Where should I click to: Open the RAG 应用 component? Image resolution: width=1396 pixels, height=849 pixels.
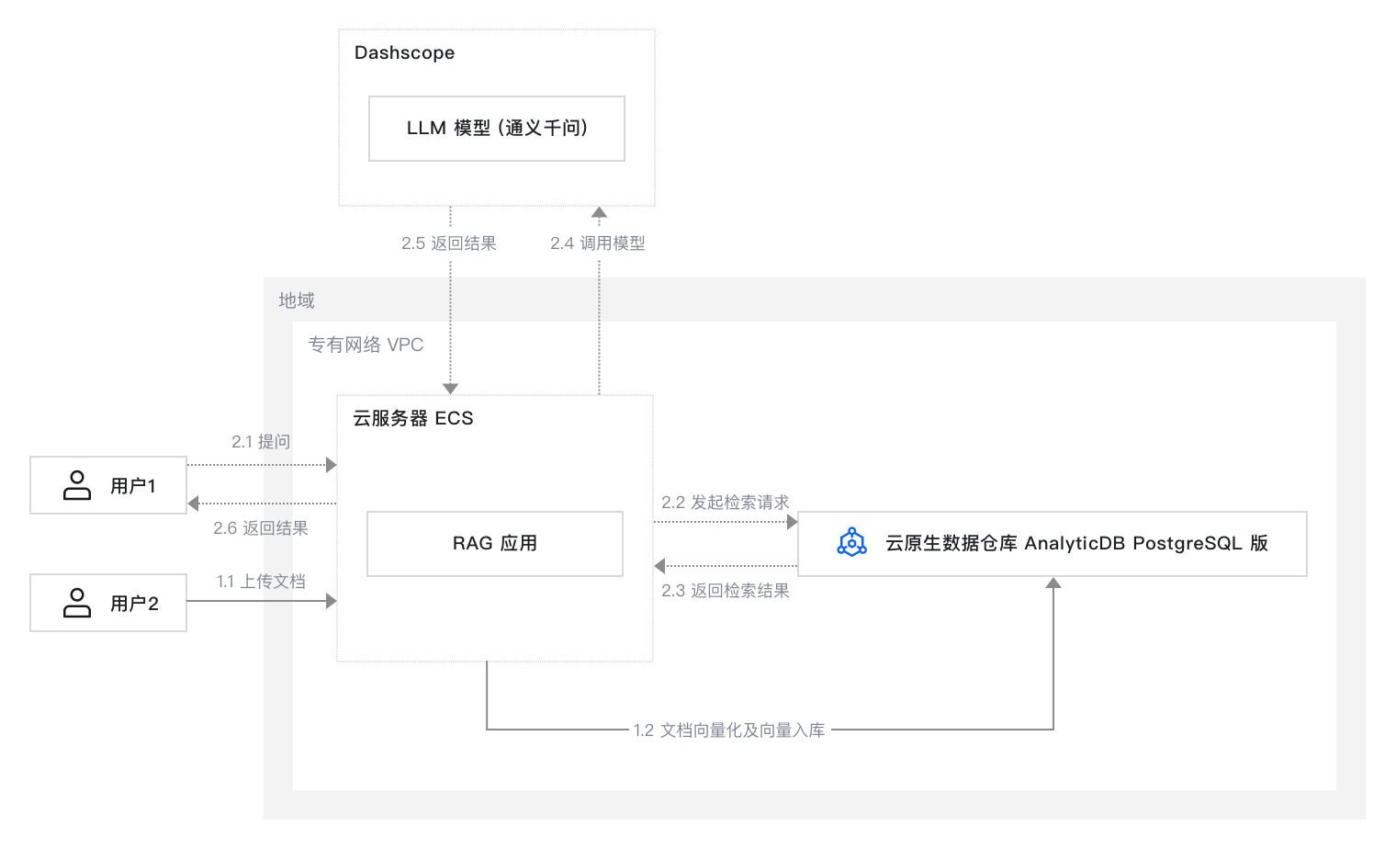(x=494, y=543)
